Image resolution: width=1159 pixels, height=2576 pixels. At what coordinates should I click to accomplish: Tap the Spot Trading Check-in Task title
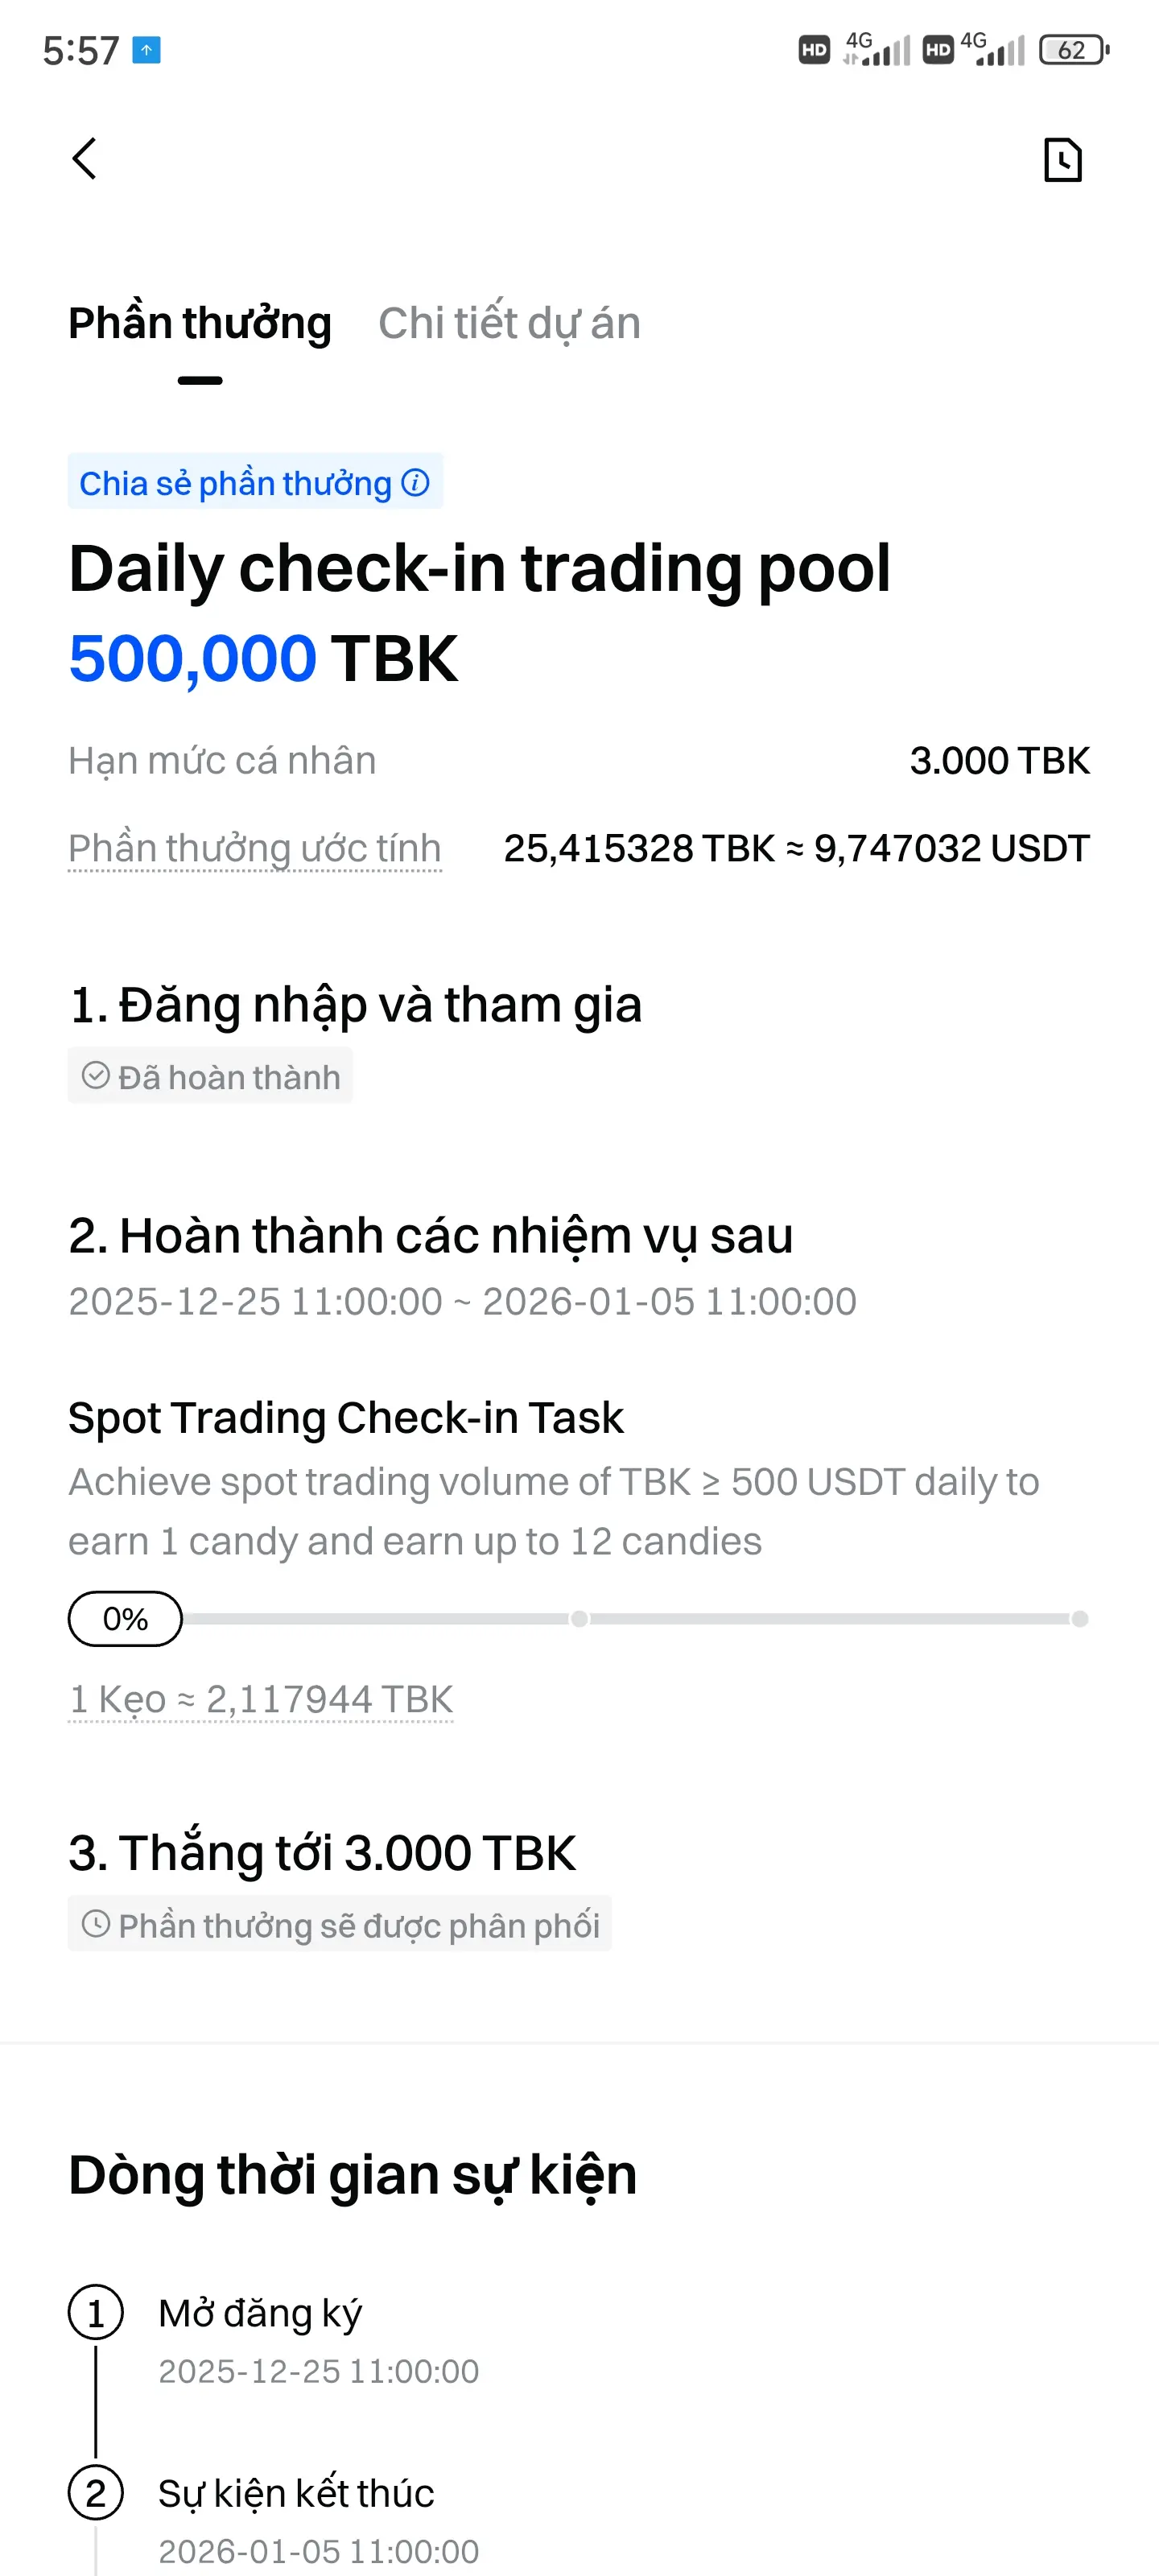[x=346, y=1418]
